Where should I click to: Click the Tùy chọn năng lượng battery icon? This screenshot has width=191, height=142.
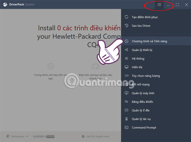pos(126,76)
